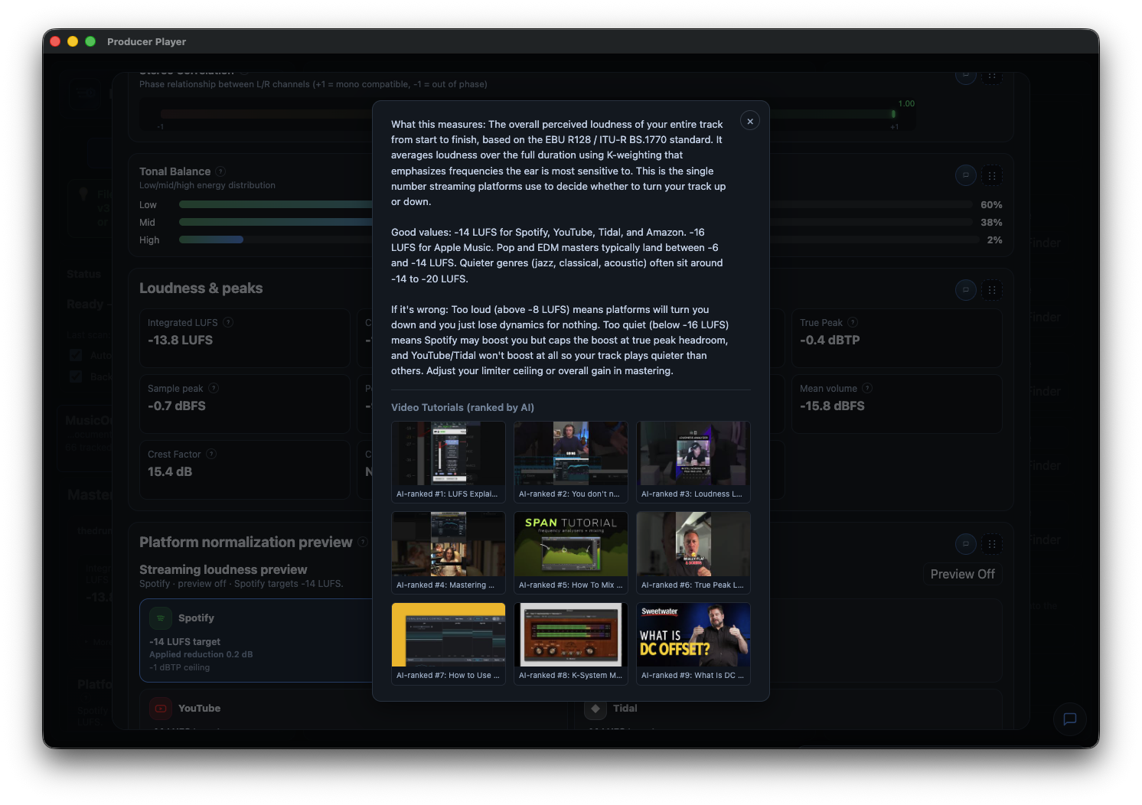Click the 15.4 dB crest factor value
The image size is (1142, 805).
pyautogui.click(x=170, y=471)
